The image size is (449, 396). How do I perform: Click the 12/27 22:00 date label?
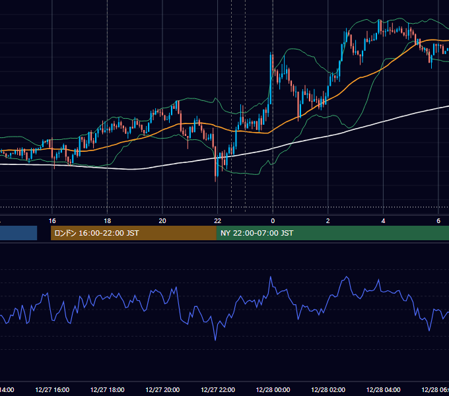pyautogui.click(x=218, y=389)
